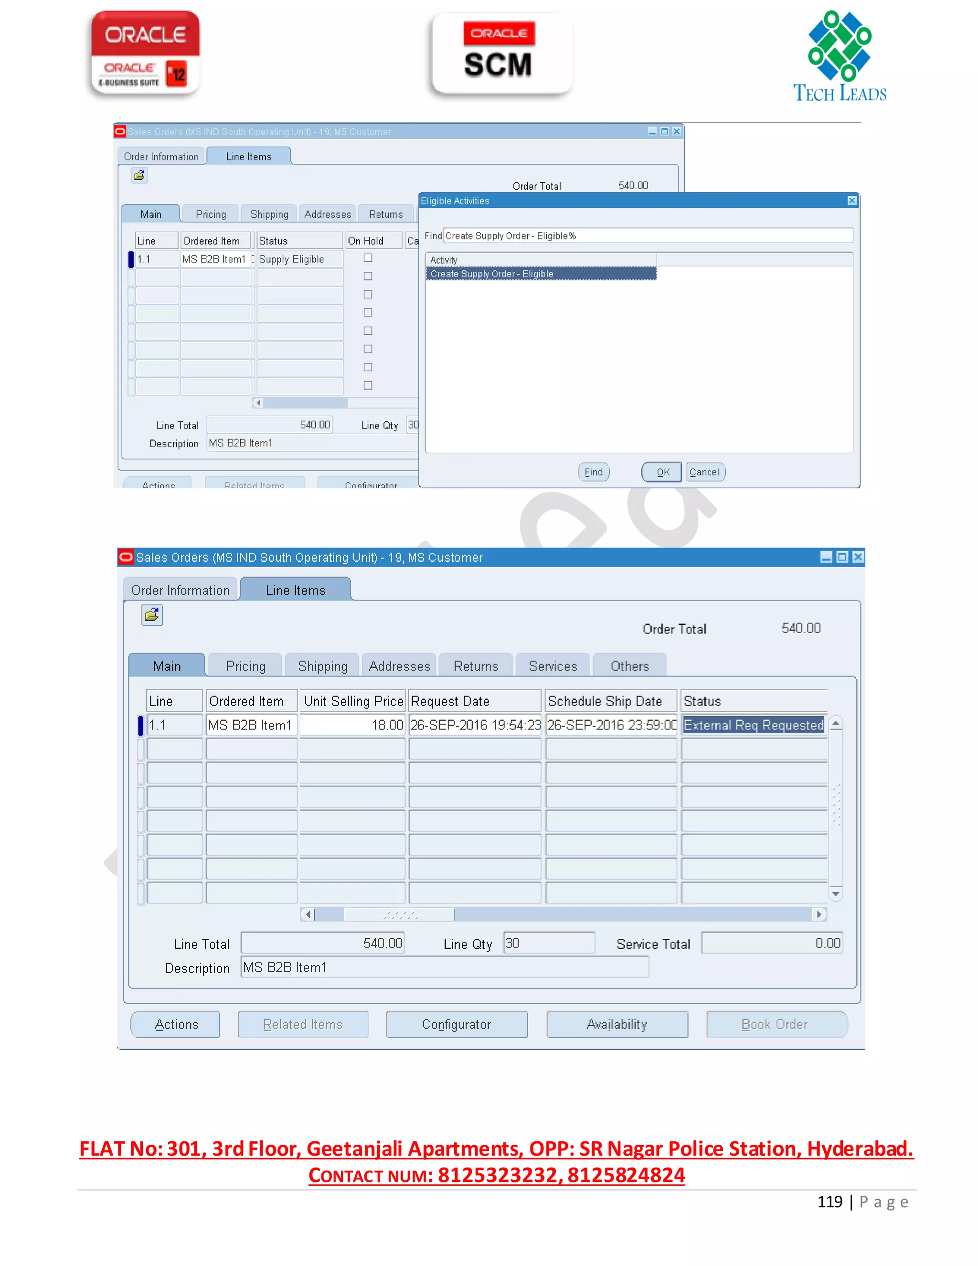
Task: Check the second row On Hold checkbox
Action: click(368, 277)
